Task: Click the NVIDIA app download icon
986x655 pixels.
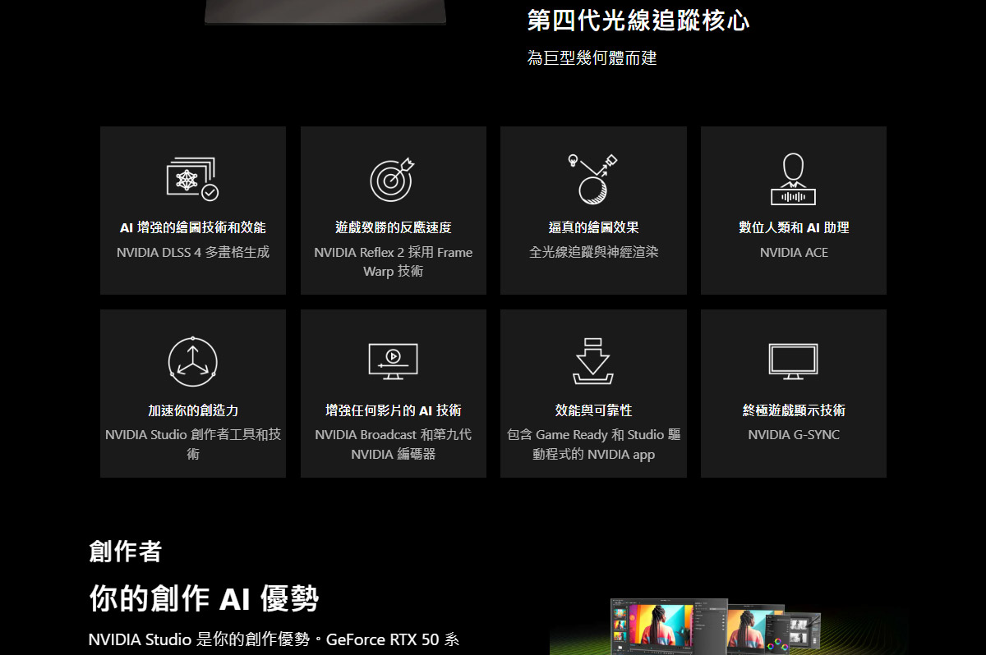Action: 593,361
